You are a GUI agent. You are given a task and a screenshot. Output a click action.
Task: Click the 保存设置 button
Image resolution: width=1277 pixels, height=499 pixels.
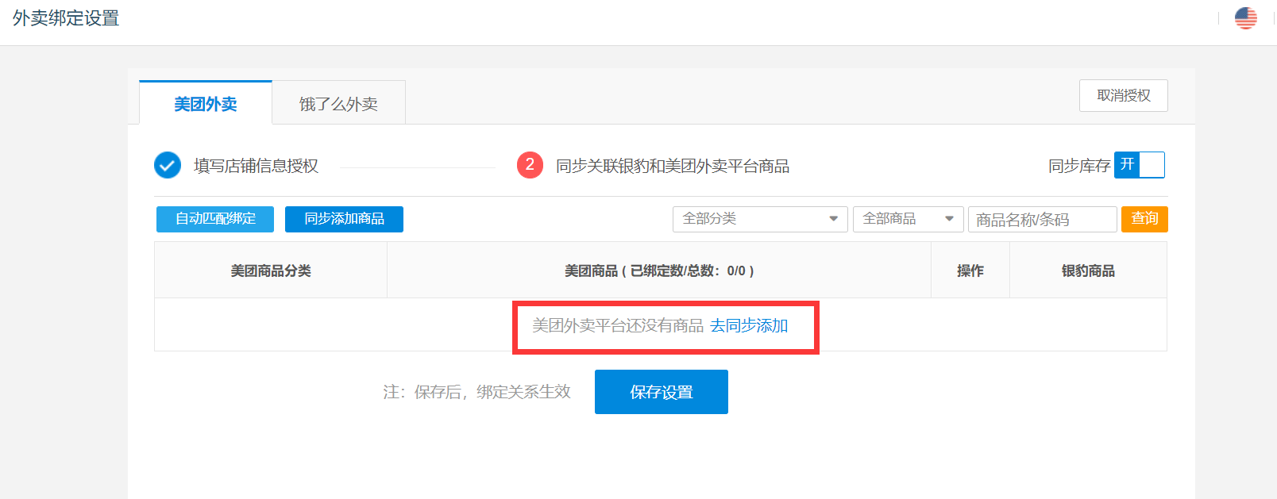[661, 392]
